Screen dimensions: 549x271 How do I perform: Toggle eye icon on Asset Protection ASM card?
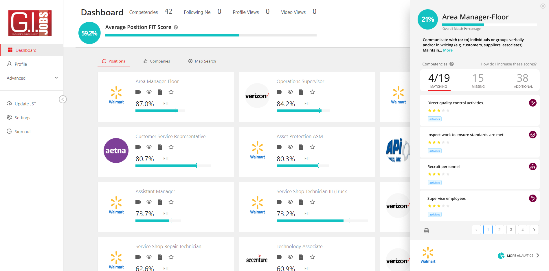tap(290, 147)
